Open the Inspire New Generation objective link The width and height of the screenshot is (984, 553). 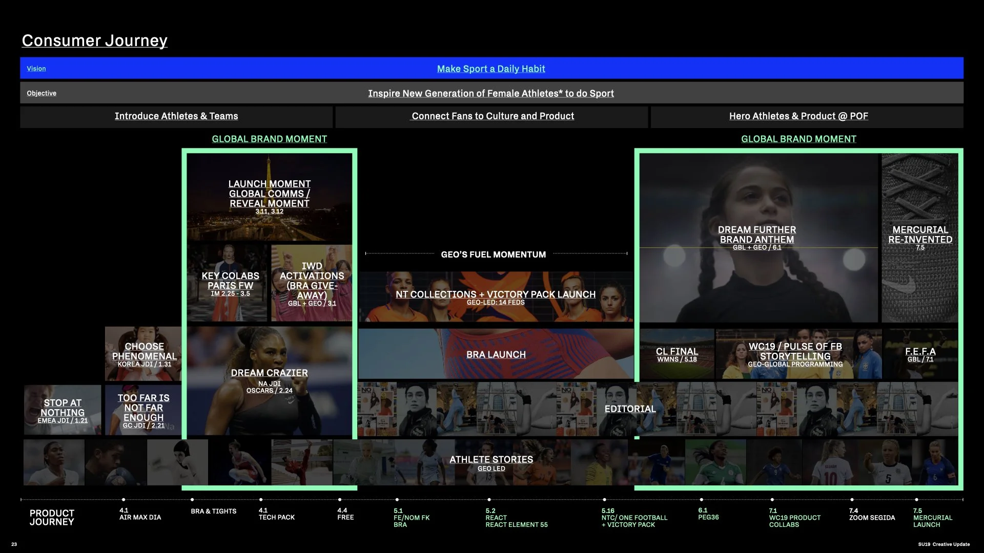click(490, 93)
